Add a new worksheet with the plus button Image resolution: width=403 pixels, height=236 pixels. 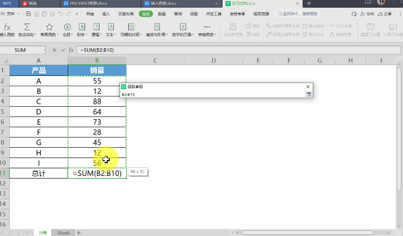point(78,232)
